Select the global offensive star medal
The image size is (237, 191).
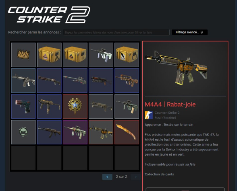click(x=75, y=106)
